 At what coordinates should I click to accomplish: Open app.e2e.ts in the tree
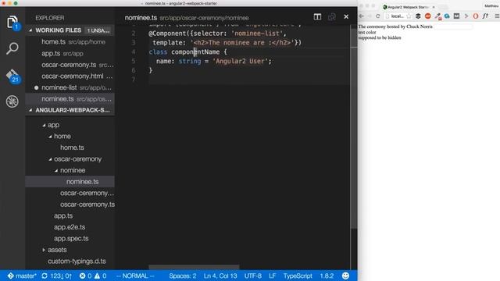click(70, 227)
